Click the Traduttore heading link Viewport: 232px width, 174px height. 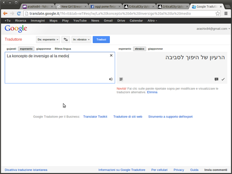pyautogui.click(x=13, y=39)
